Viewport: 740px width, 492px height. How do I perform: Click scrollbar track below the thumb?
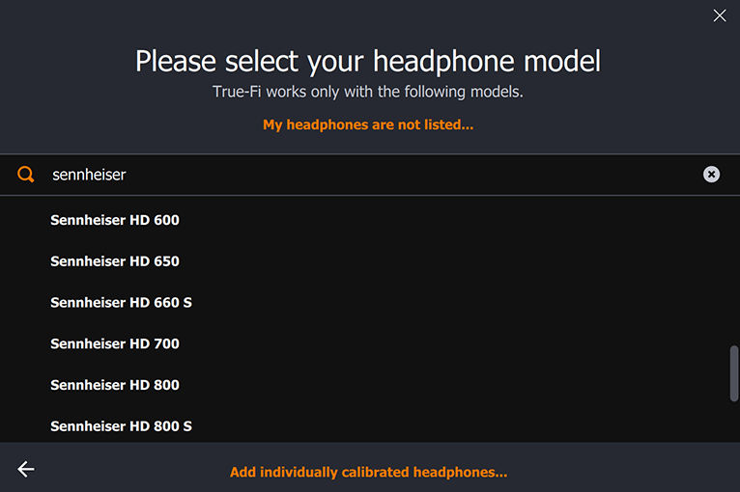(x=734, y=422)
